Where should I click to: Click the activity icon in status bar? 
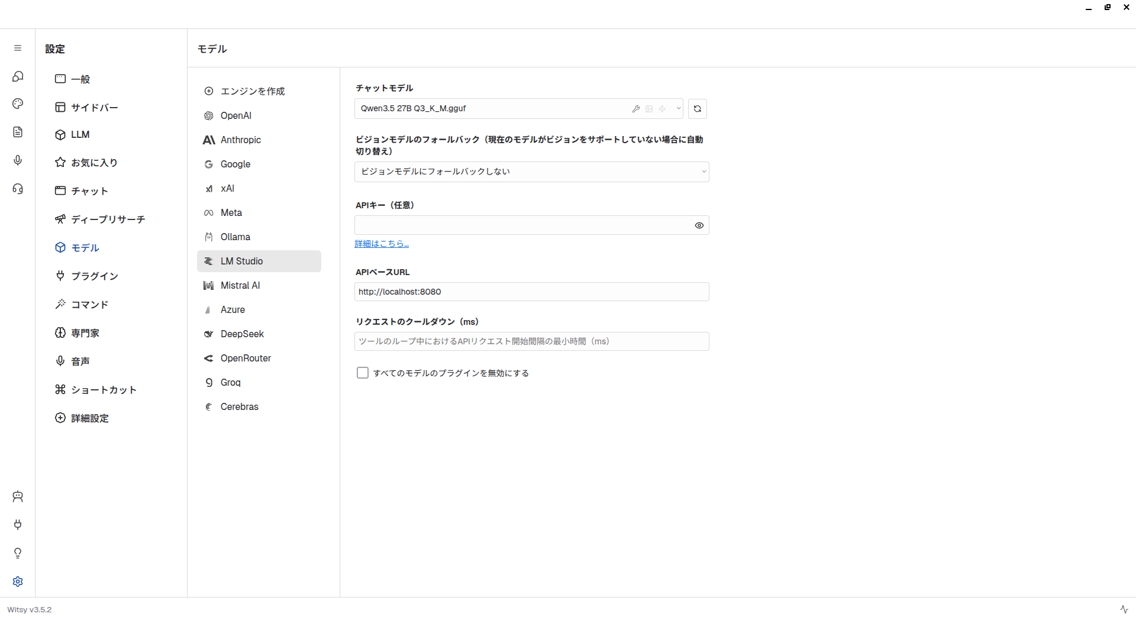[1124, 609]
